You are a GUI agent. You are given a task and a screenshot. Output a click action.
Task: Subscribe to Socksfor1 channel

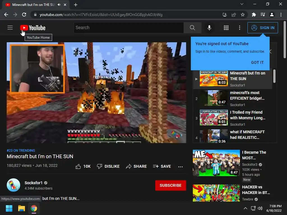171,185
